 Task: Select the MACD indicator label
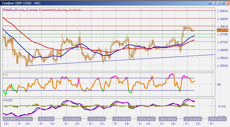click(7, 100)
